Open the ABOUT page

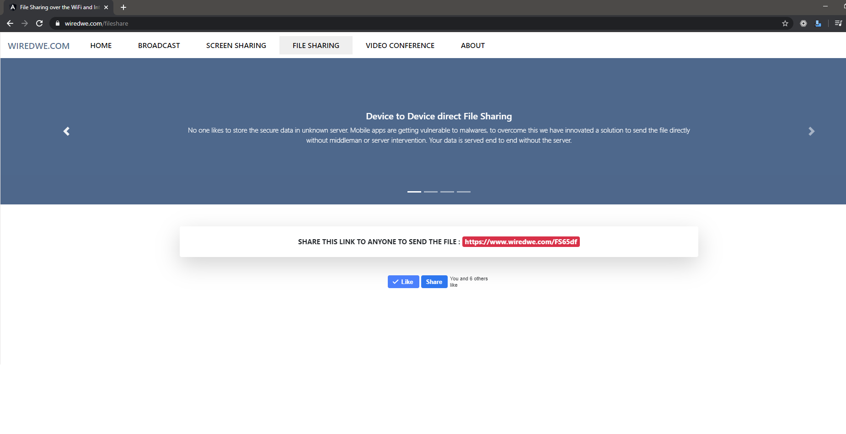coord(473,45)
